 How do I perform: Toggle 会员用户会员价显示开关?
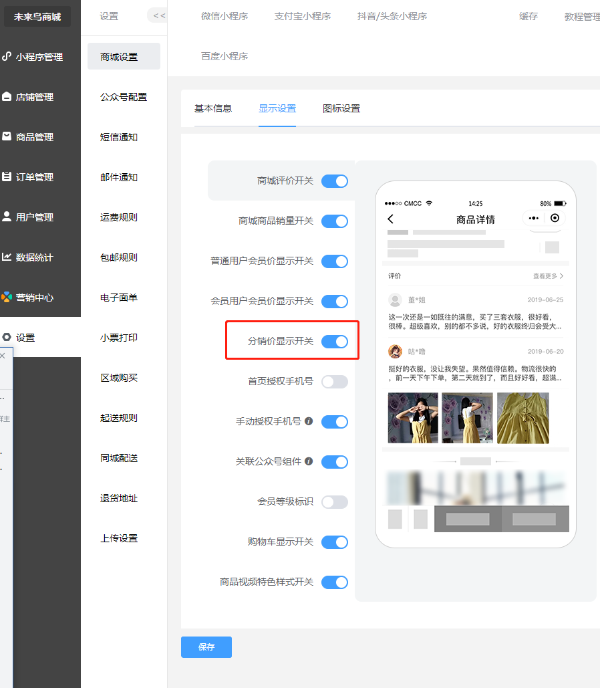pyautogui.click(x=335, y=302)
